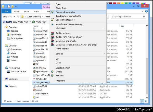Image resolution: width=153 pixels, height=112 pixels.
Task: Choose Add to "SPS_Patcher_V5.rar"
Action: (x=78, y=37)
